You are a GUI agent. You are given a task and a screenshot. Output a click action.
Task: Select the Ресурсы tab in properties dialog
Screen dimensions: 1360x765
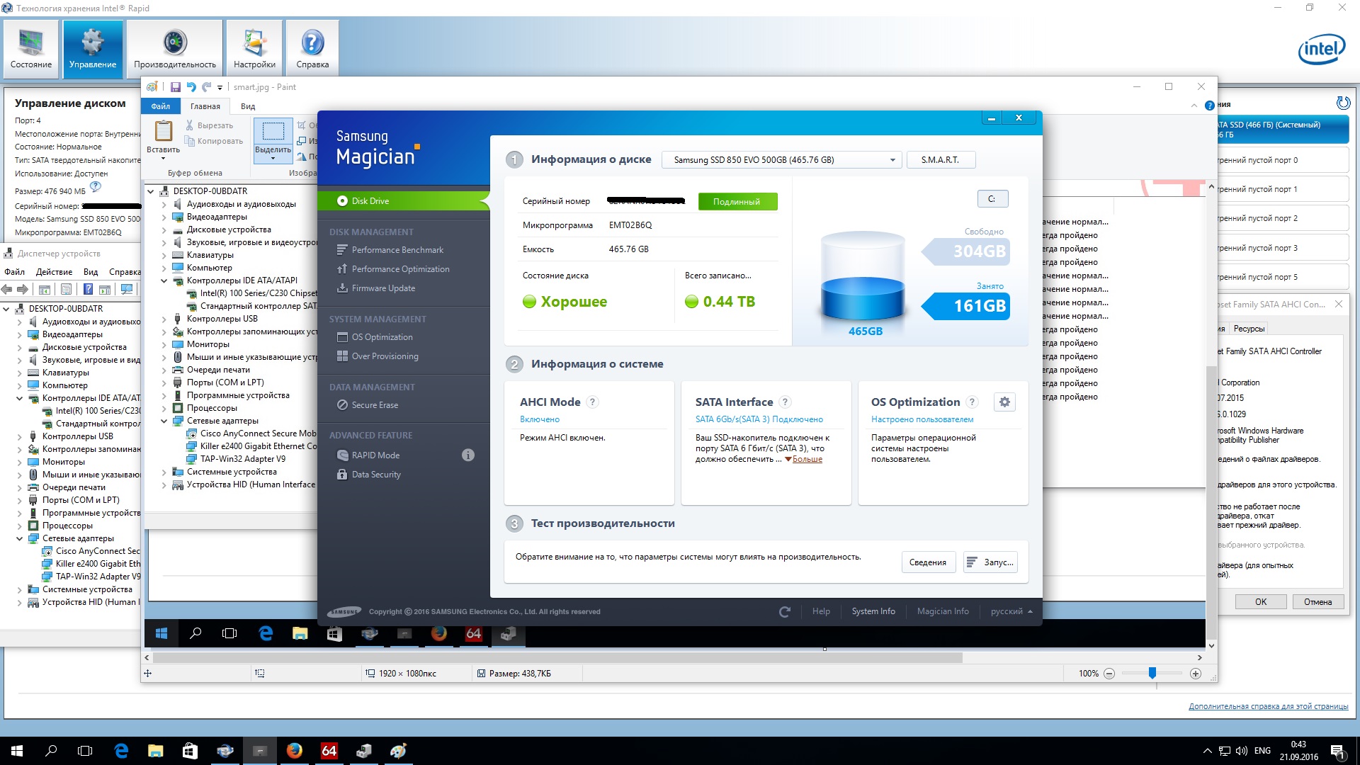[x=1248, y=329]
